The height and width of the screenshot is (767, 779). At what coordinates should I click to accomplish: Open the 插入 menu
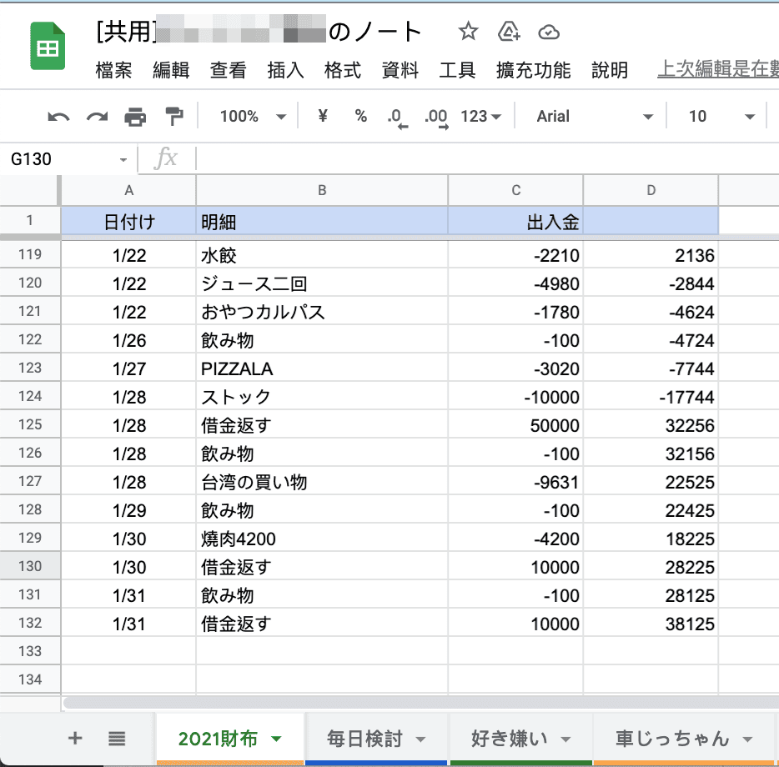point(286,70)
